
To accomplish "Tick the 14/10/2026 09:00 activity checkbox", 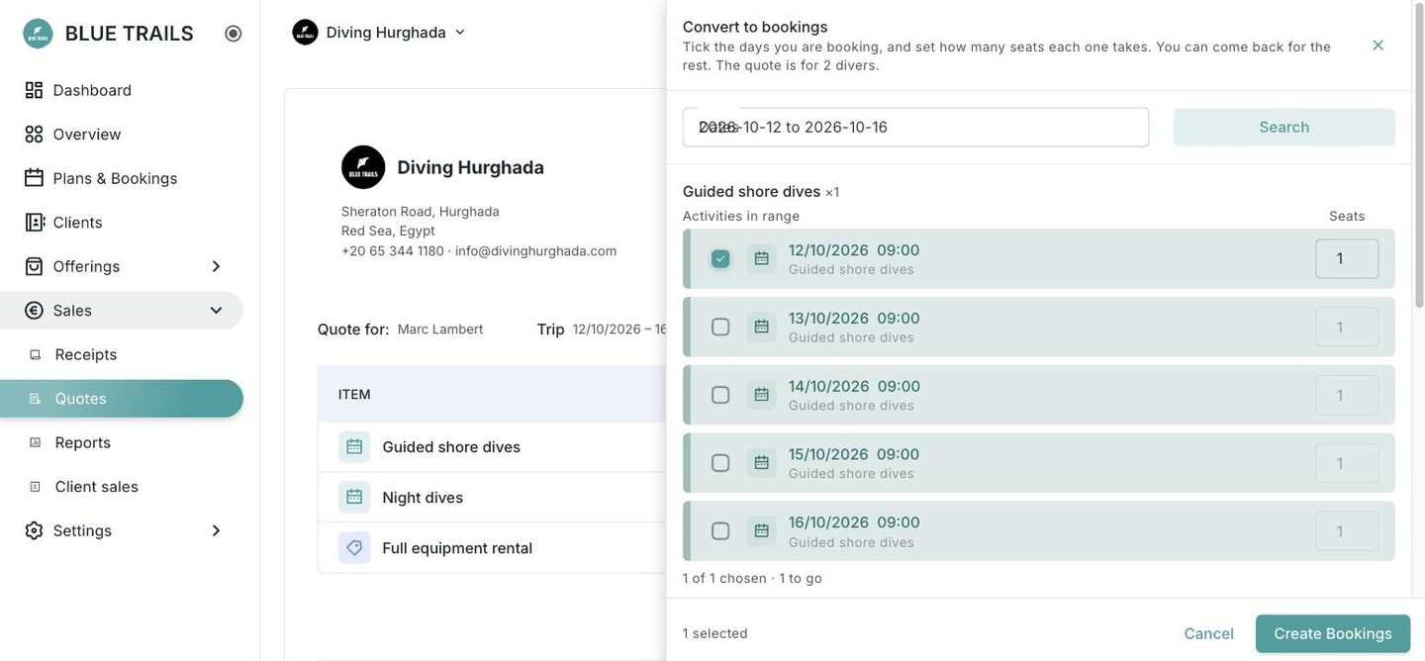I will click(720, 395).
